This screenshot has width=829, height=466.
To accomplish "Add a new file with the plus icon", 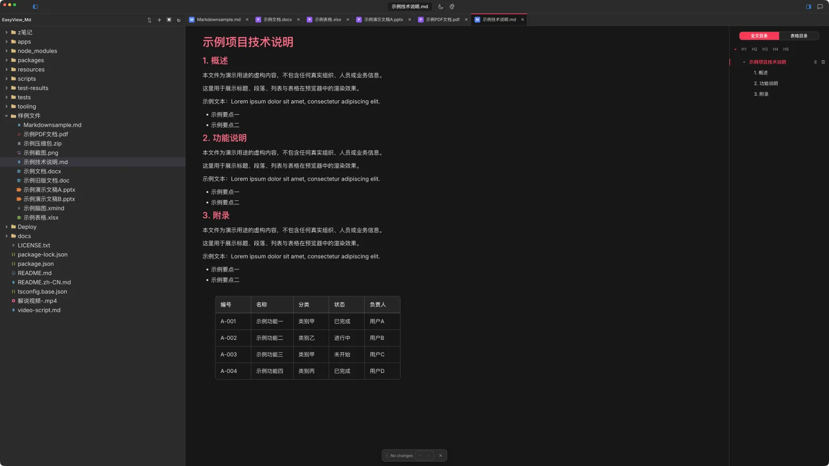I will tap(159, 20).
